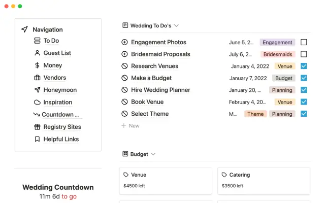Check the Engagement Photos checkbox

point(304,42)
